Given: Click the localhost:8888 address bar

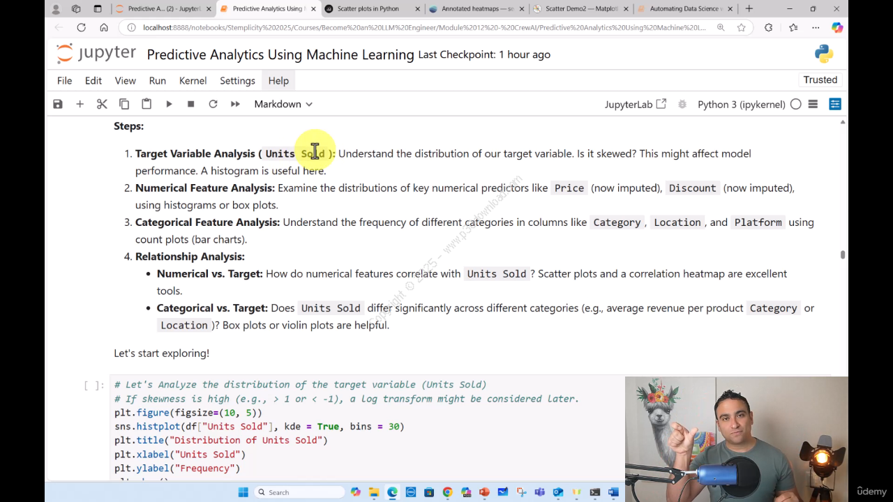Looking at the screenshot, I should pos(424,27).
